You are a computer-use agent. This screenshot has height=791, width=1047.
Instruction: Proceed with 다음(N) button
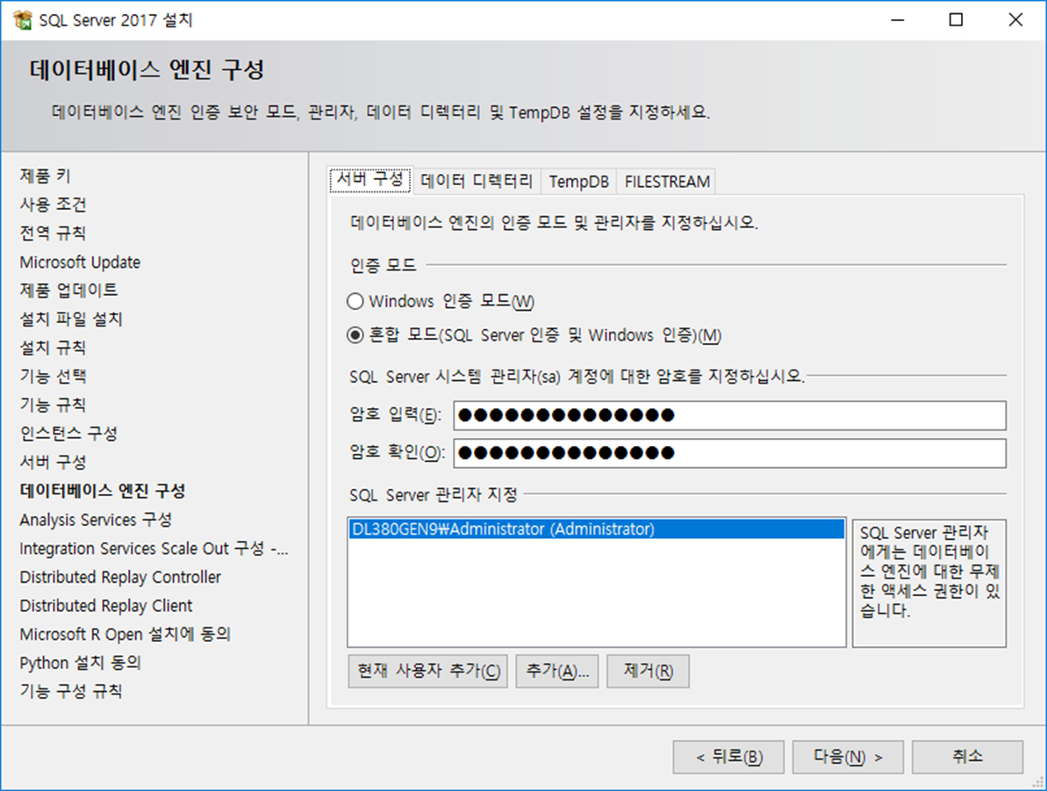click(848, 757)
